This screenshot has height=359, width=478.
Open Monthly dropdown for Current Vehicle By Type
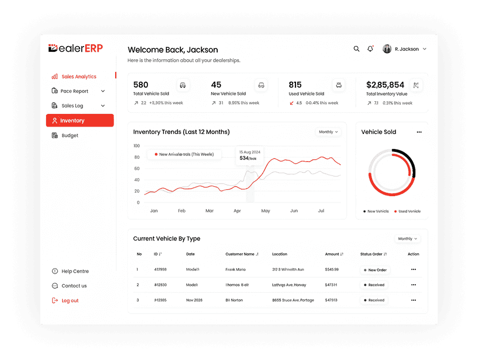coord(407,239)
